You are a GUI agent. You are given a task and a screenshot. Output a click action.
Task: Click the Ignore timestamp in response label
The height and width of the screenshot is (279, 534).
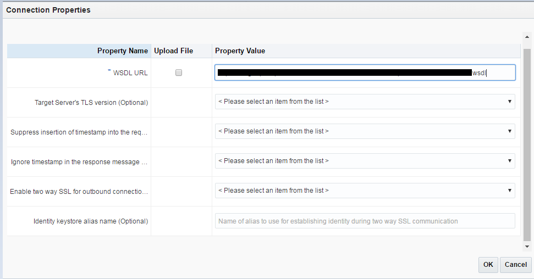(x=79, y=161)
